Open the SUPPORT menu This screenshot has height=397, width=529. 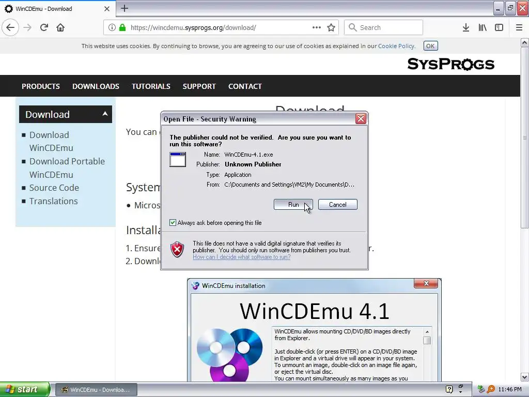pos(199,86)
